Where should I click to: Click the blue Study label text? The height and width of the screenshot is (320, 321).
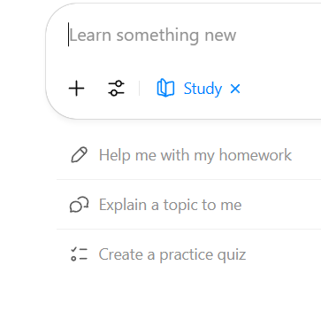203,89
